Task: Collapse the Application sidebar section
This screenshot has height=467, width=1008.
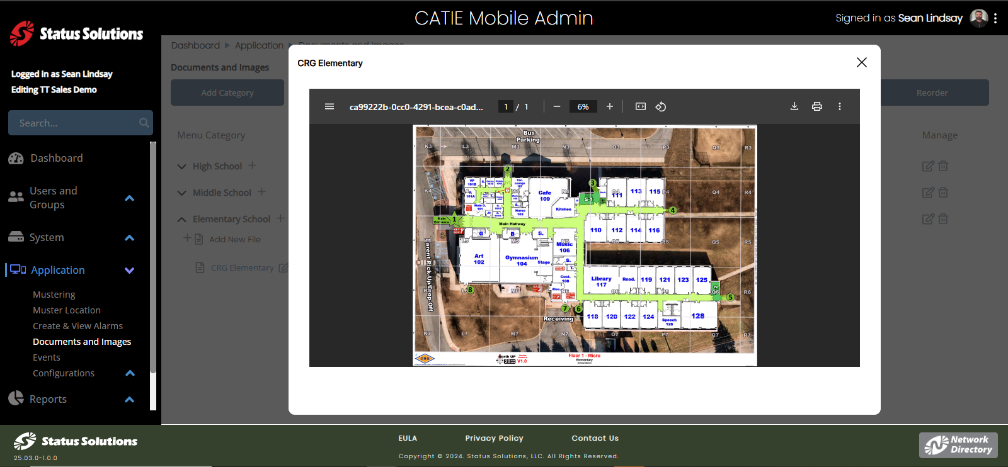Action: click(x=130, y=271)
